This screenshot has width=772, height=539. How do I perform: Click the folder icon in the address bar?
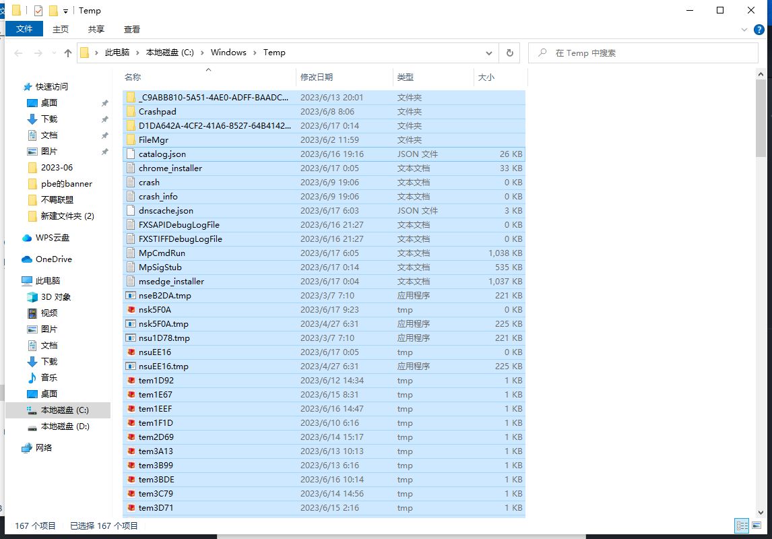[84, 52]
